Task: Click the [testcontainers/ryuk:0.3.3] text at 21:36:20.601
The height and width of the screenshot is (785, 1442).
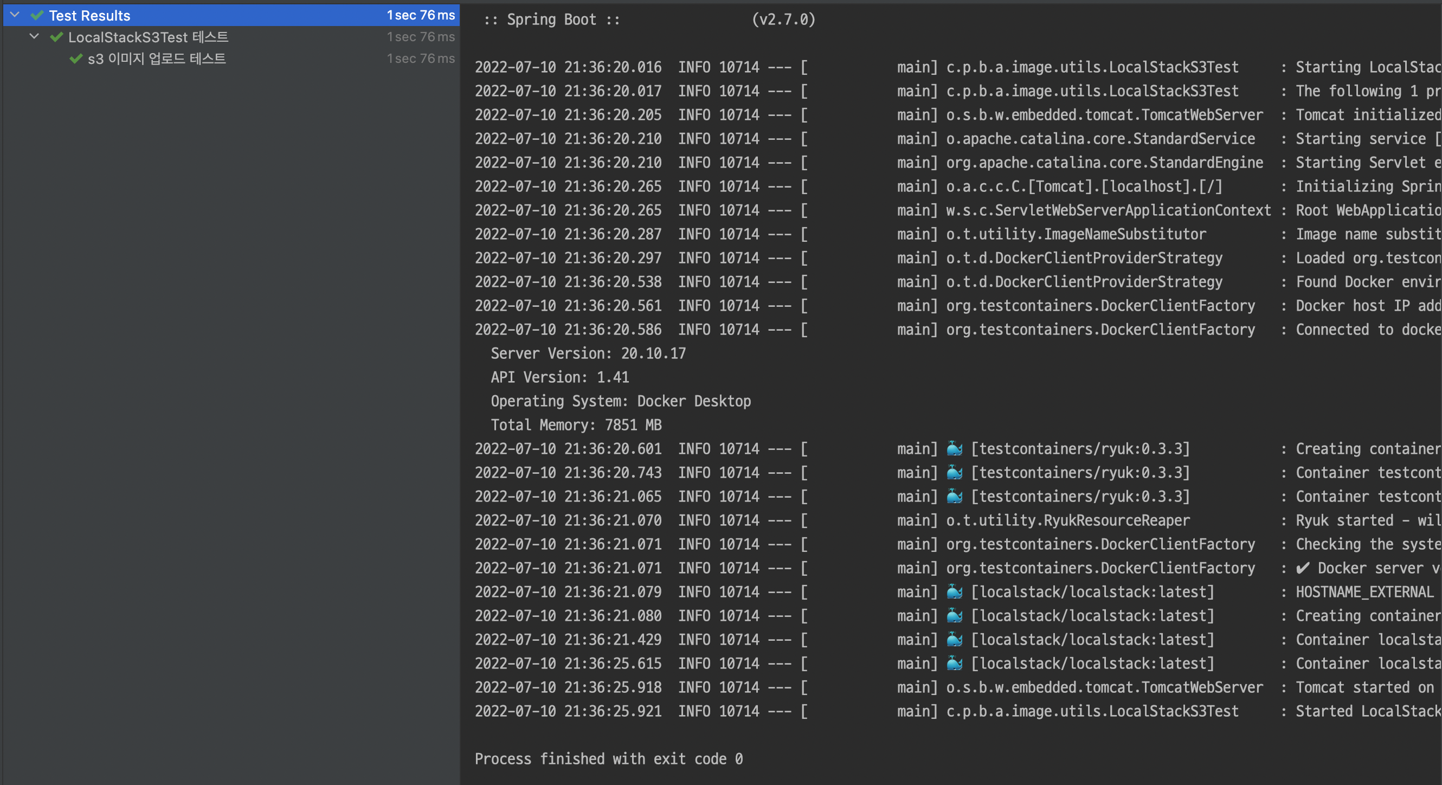Action: coord(1080,448)
